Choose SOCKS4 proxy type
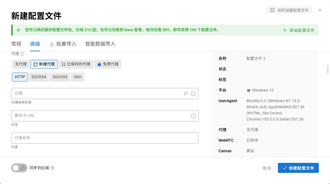Screen dimensions: 330x184 [x=39, y=77]
